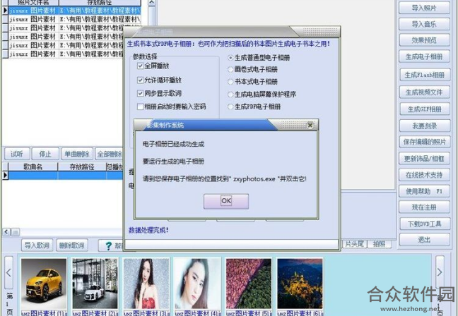Select 书本式电子相册 radio option
The height and width of the screenshot is (316, 458).
click(230, 82)
